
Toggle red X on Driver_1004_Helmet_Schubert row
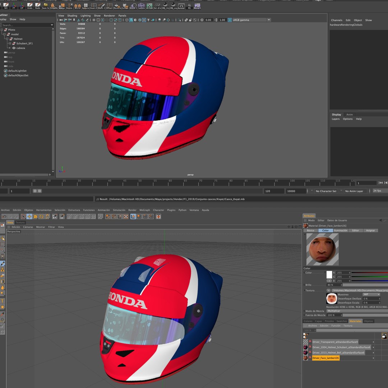pos(310,347)
